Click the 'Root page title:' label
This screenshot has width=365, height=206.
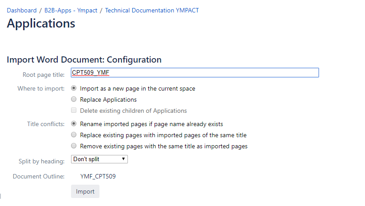click(44, 75)
